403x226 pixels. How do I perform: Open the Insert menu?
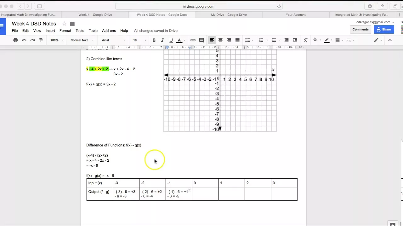[x=50, y=31]
